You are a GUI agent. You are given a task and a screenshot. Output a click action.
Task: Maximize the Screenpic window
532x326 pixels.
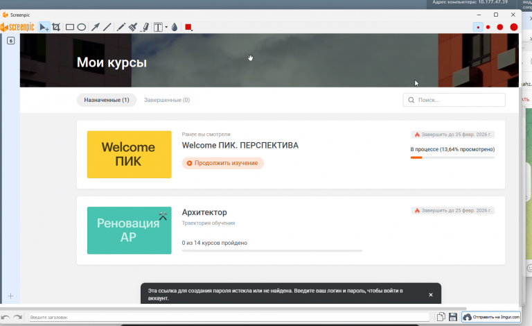tap(496, 15)
